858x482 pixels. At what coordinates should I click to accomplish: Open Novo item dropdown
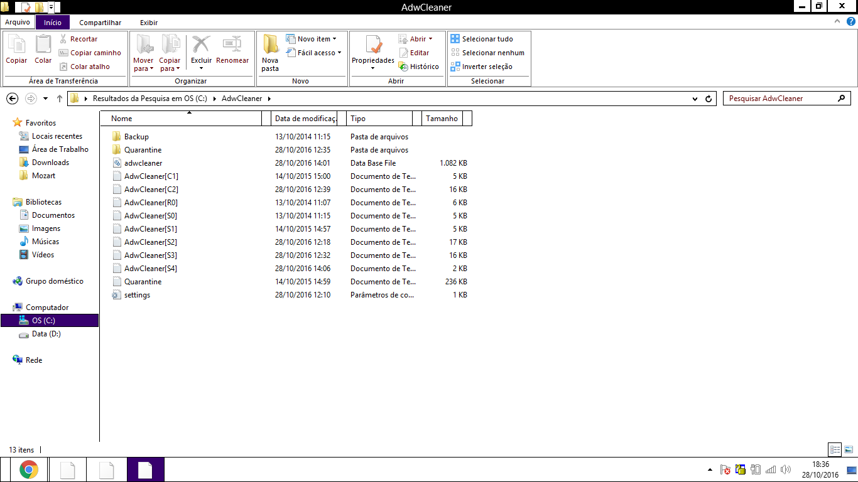(x=312, y=39)
